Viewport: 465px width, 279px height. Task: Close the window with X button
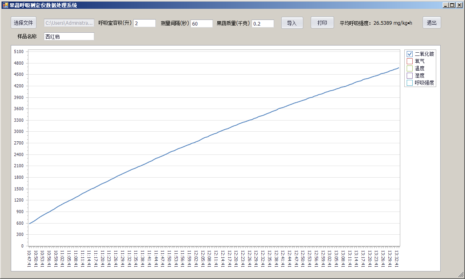(459, 5)
